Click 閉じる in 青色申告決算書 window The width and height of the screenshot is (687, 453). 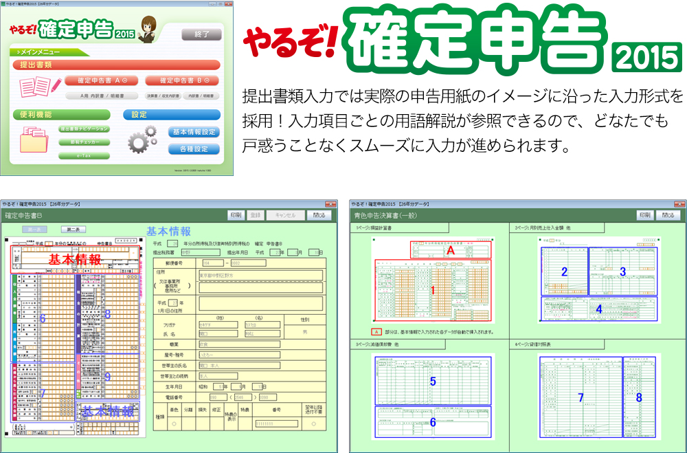[668, 215]
